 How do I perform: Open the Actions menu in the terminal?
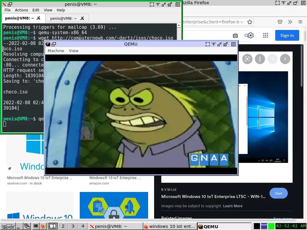pos(21,10)
